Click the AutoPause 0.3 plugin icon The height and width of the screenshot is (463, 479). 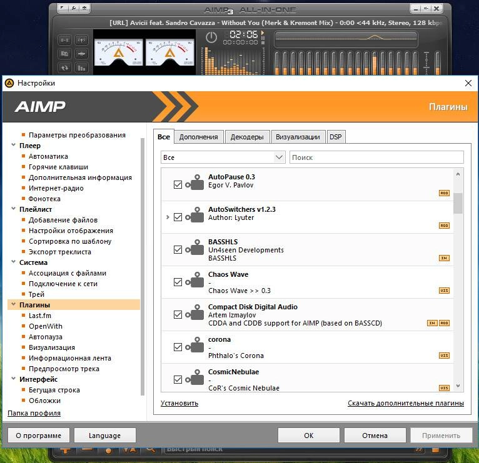(x=195, y=182)
